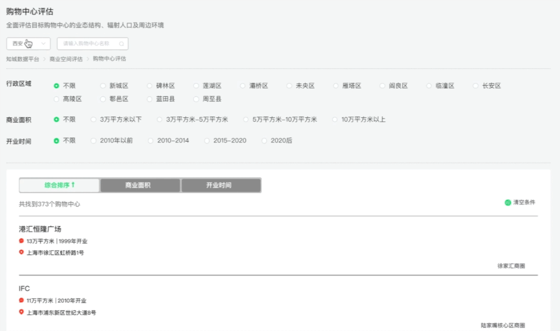Switch to 开业时间 sorting tab
Screen dimensions: 560x331
(x=221, y=185)
